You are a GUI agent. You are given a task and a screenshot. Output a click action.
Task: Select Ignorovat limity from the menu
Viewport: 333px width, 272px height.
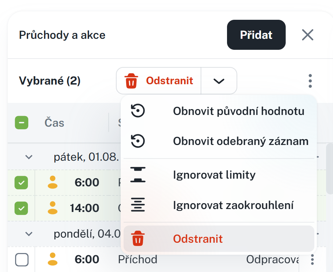point(214,175)
